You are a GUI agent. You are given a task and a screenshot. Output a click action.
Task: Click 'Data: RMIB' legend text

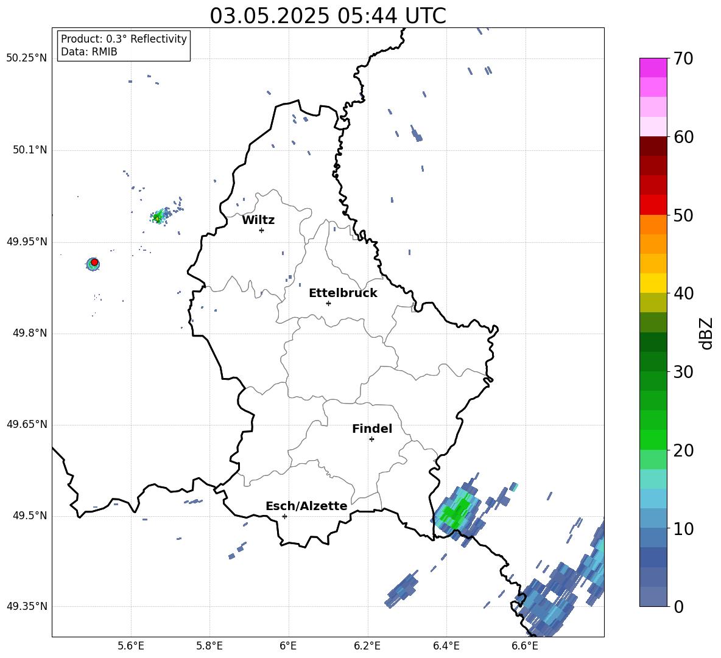89,52
